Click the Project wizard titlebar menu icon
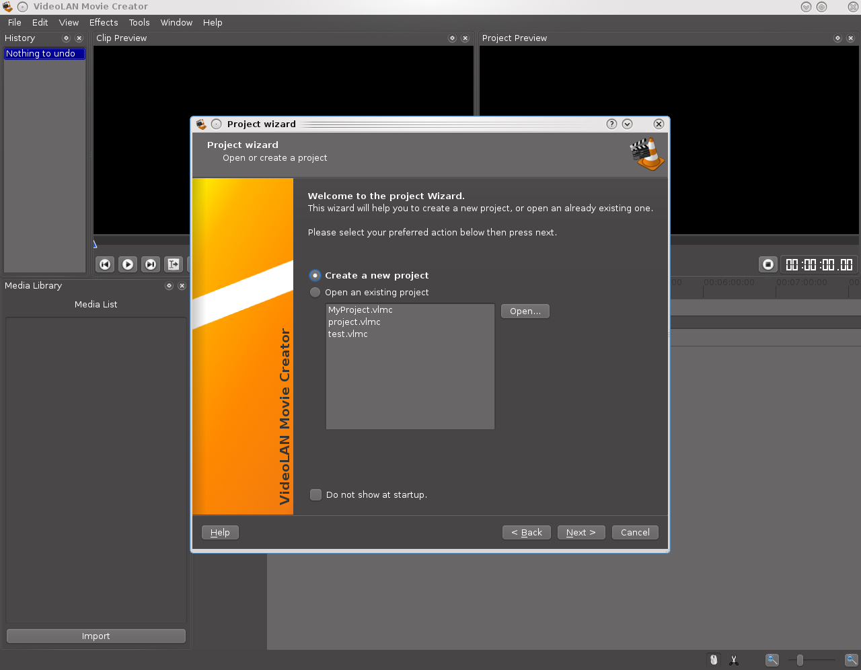 tap(216, 124)
